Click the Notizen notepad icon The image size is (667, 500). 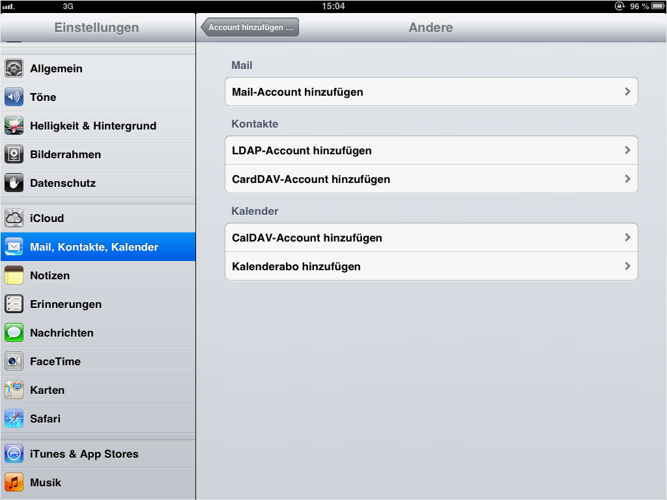pos(14,275)
